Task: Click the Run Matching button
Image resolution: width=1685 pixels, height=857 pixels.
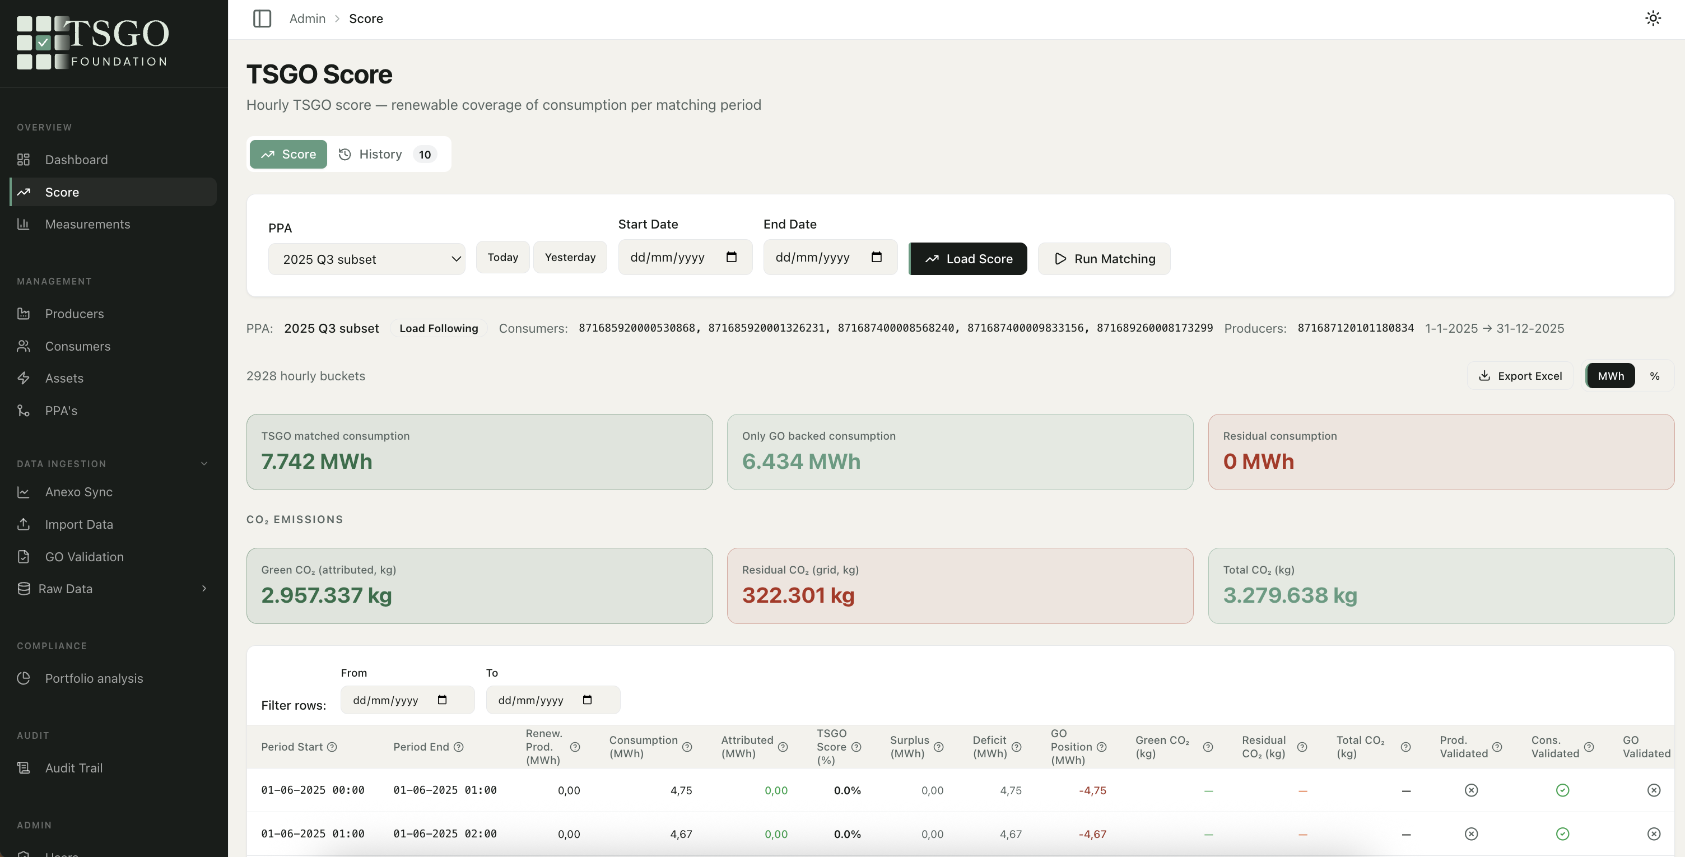Action: [x=1105, y=259]
